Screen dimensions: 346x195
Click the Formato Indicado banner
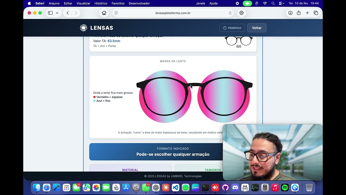click(x=173, y=152)
